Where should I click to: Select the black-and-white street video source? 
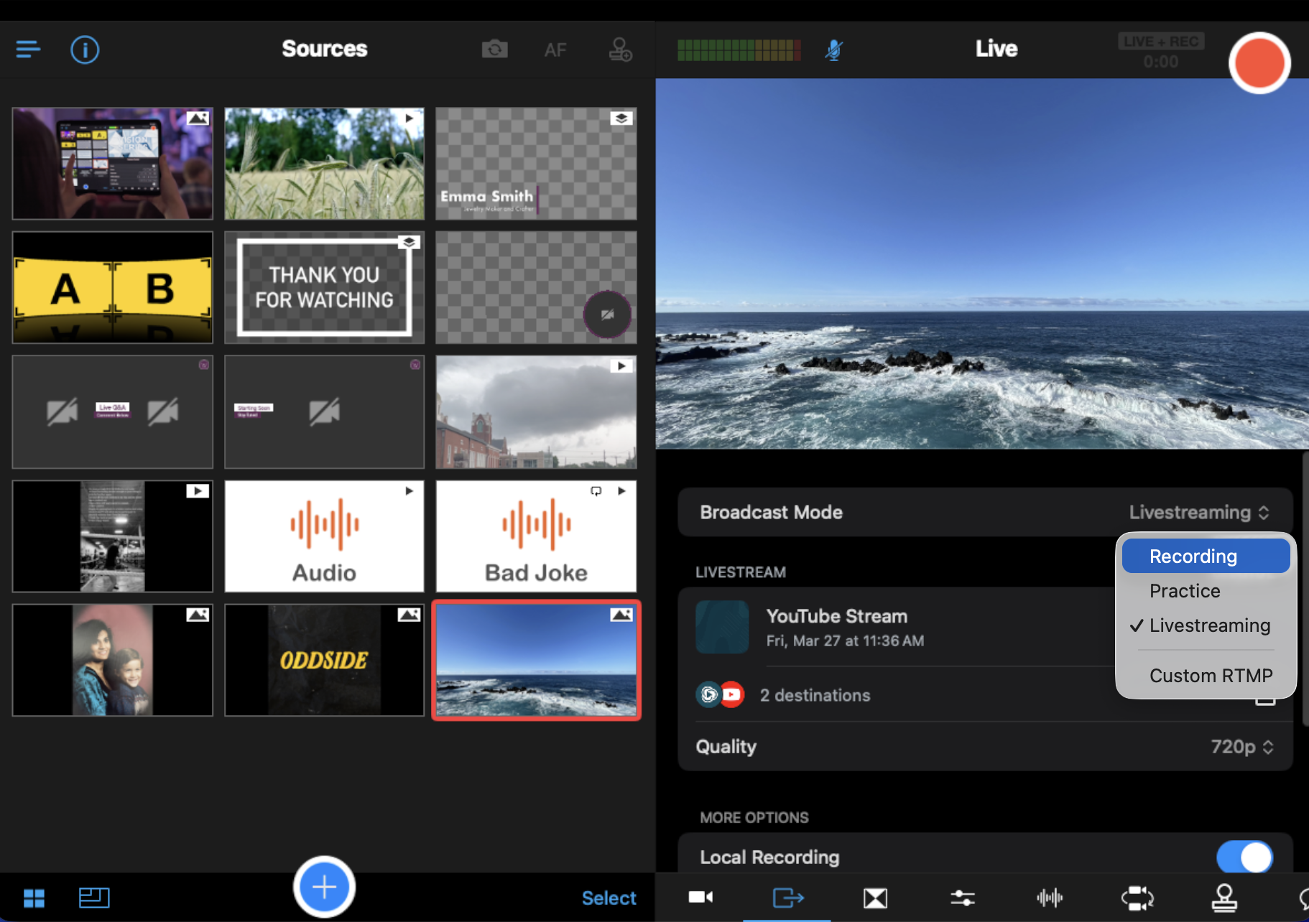[113, 536]
